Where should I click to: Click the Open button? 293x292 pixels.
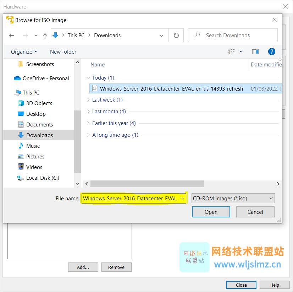coord(211,212)
